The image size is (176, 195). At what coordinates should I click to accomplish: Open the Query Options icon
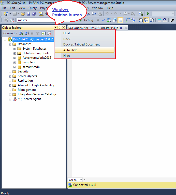click(x=115, y=20)
